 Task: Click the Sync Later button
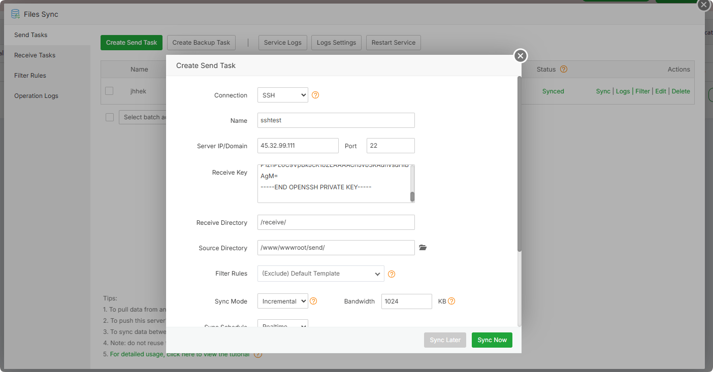(445, 340)
